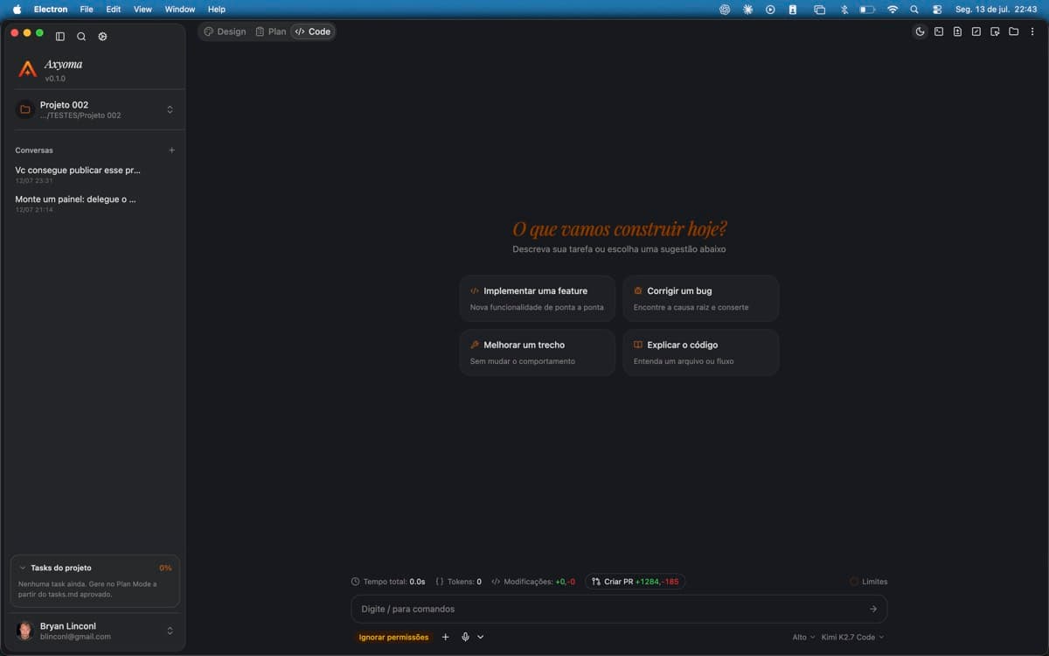
Task: Open the Edit menu
Action: 114,9
